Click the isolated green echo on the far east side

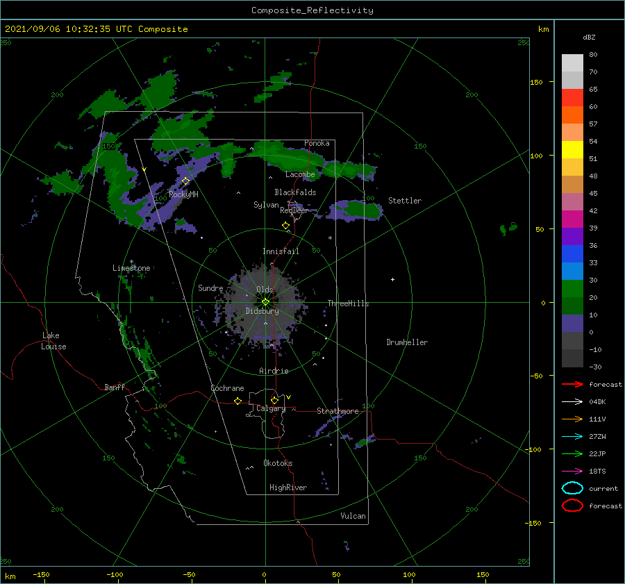point(509,228)
